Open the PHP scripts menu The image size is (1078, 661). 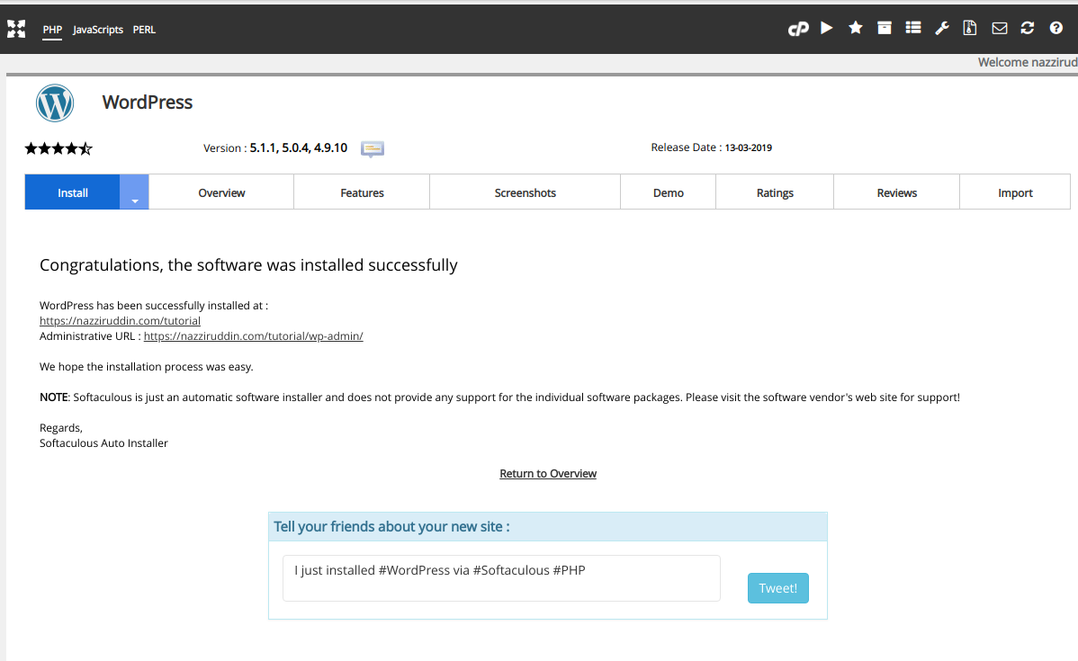click(52, 30)
